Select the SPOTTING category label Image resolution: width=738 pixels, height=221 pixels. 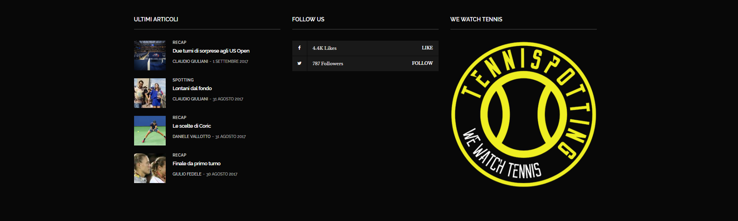(x=183, y=80)
